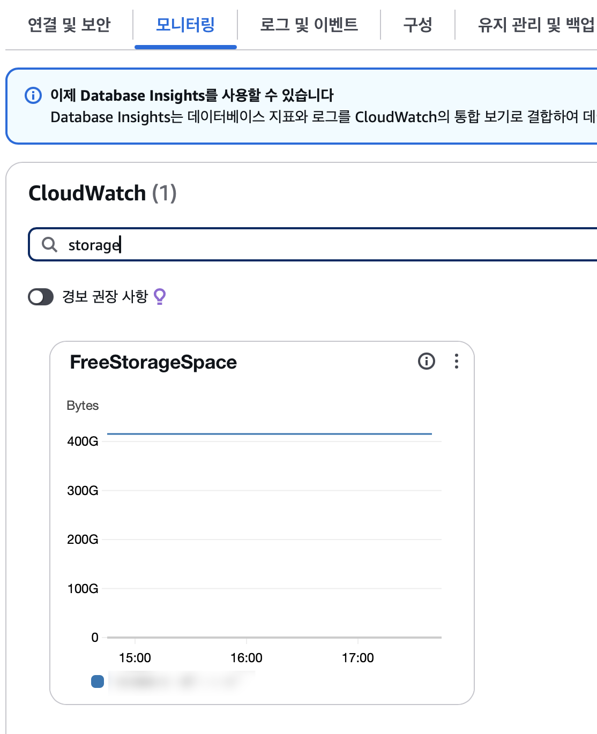Click the 경보 권장 사항 label text
597x734 pixels.
[105, 296]
